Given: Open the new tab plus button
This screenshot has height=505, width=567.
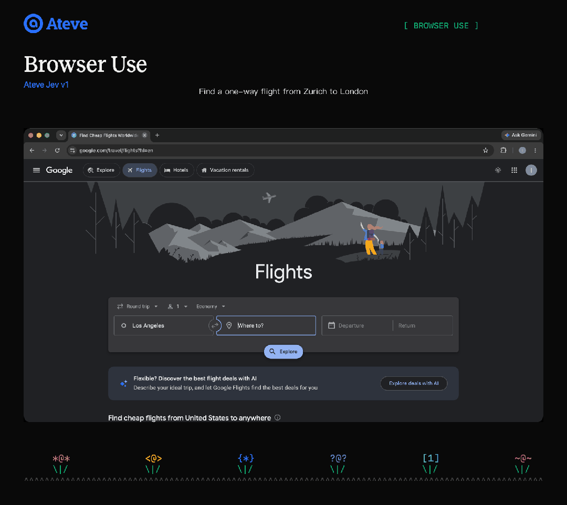Looking at the screenshot, I should point(157,135).
